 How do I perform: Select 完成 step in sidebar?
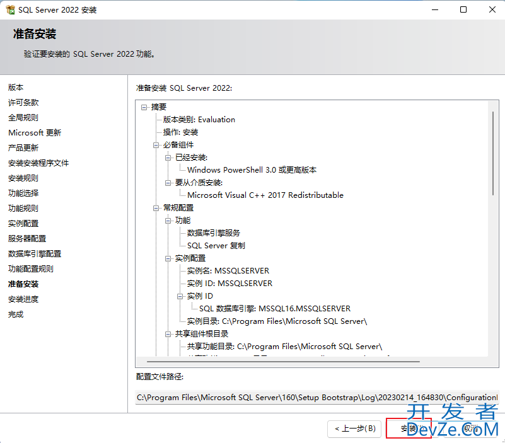16,314
